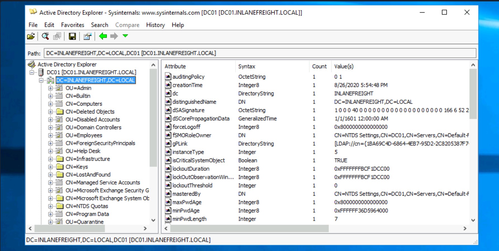
Task: Click tree pane horizontal scrollbar right arrow
Action: tap(145, 228)
